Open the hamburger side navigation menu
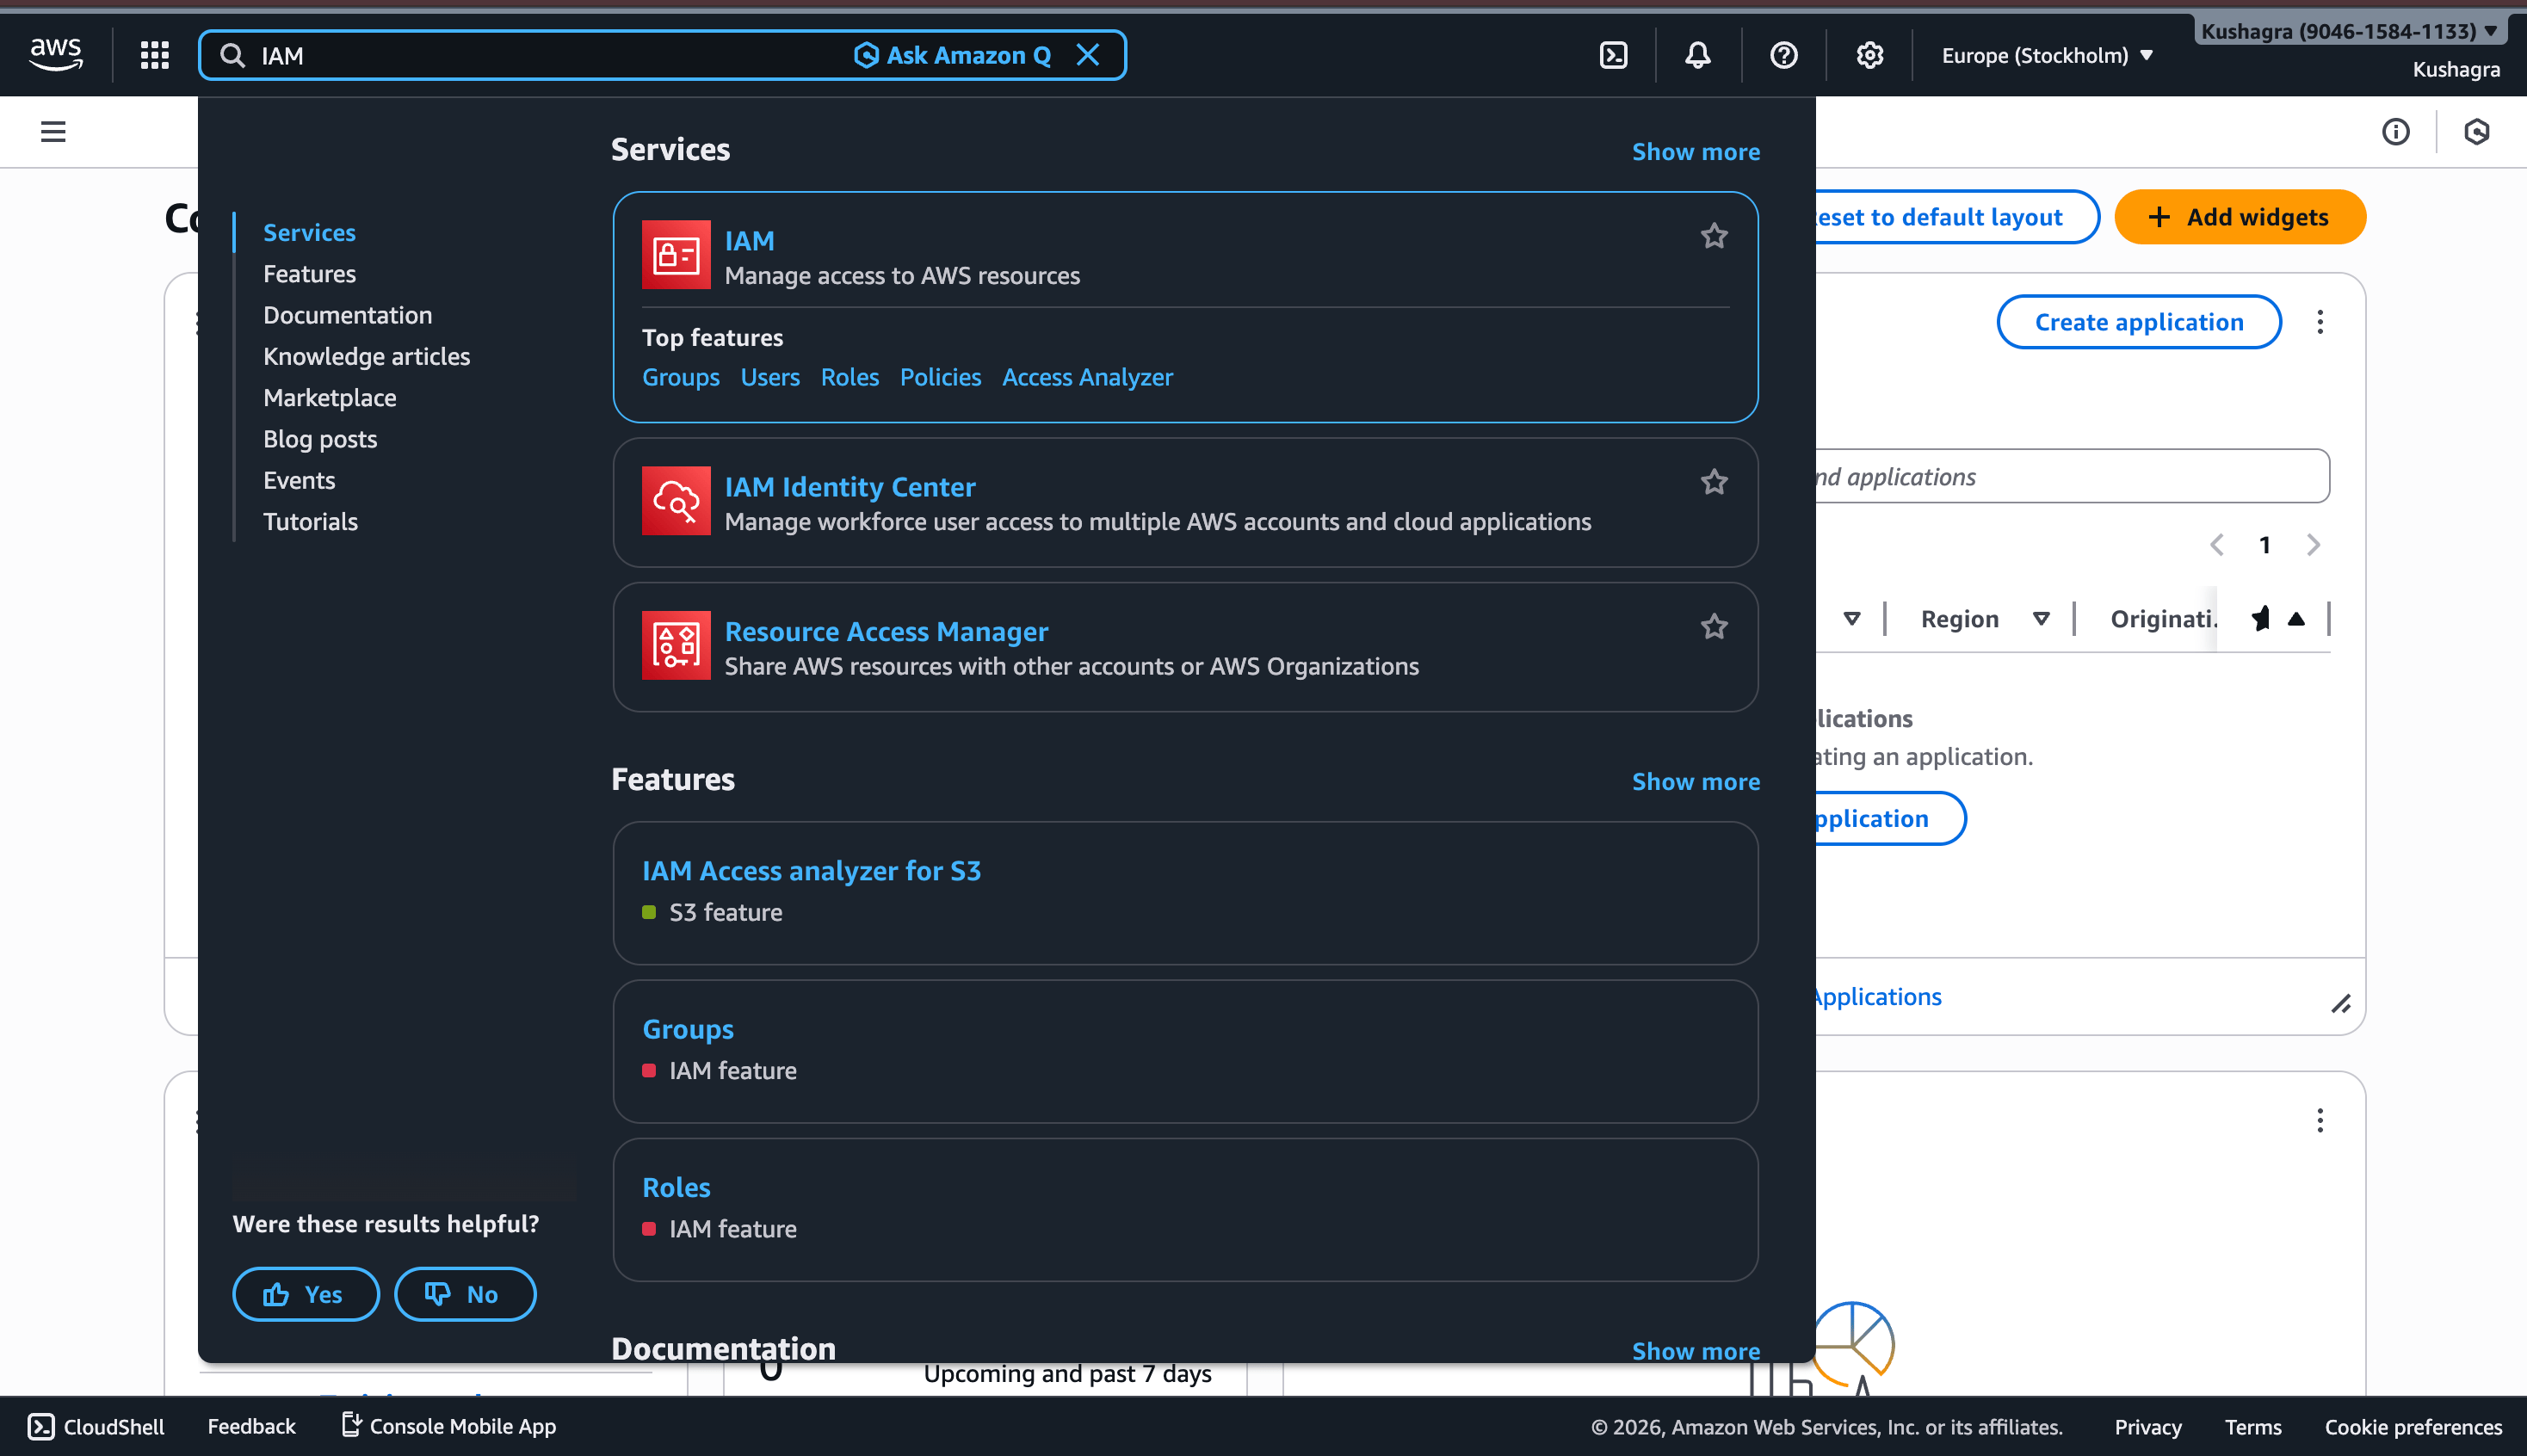 click(53, 131)
